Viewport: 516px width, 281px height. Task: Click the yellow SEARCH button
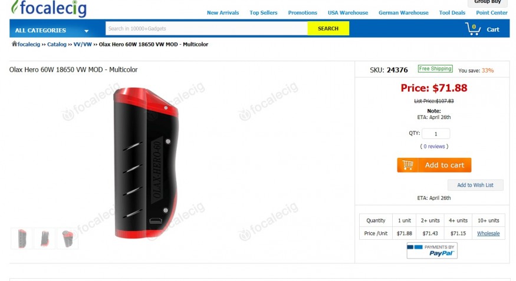328,29
